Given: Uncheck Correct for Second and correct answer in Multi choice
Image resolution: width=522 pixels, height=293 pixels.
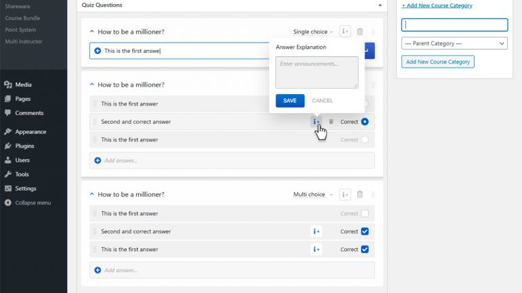Looking at the screenshot, I should pos(365,231).
